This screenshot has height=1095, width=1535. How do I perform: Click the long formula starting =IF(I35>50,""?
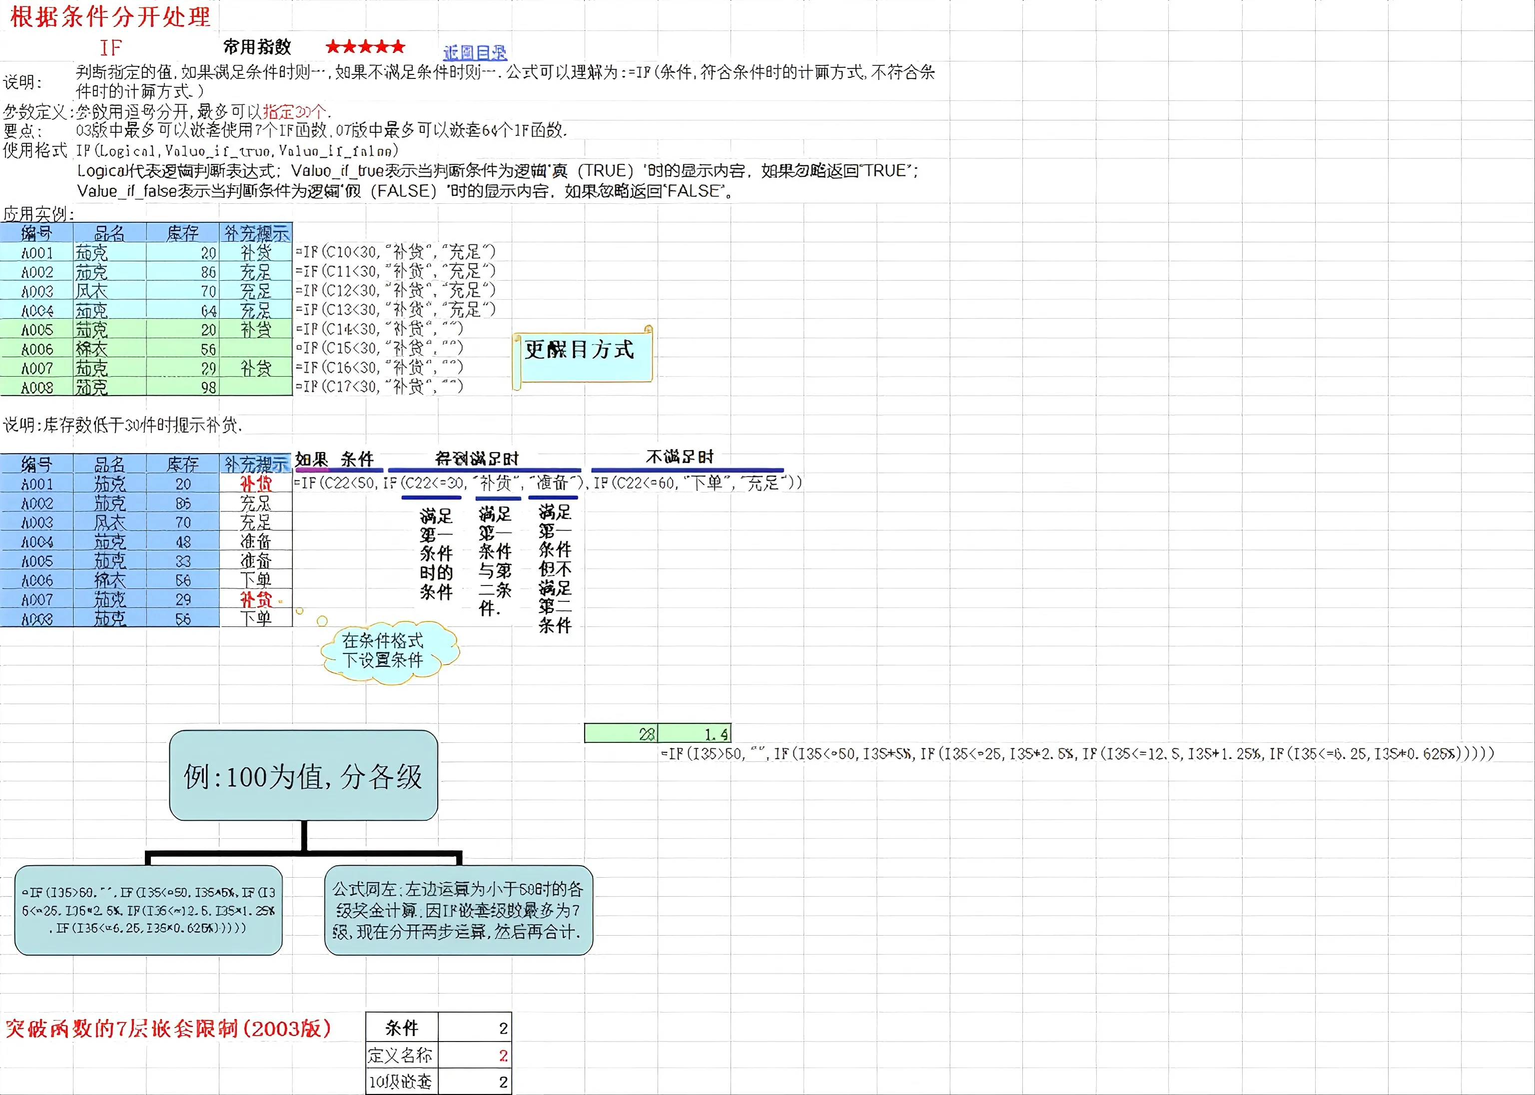click(x=1077, y=753)
